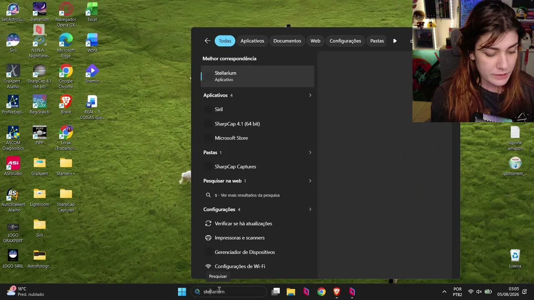Select the GraXpert folder on the desktop

tap(40, 166)
